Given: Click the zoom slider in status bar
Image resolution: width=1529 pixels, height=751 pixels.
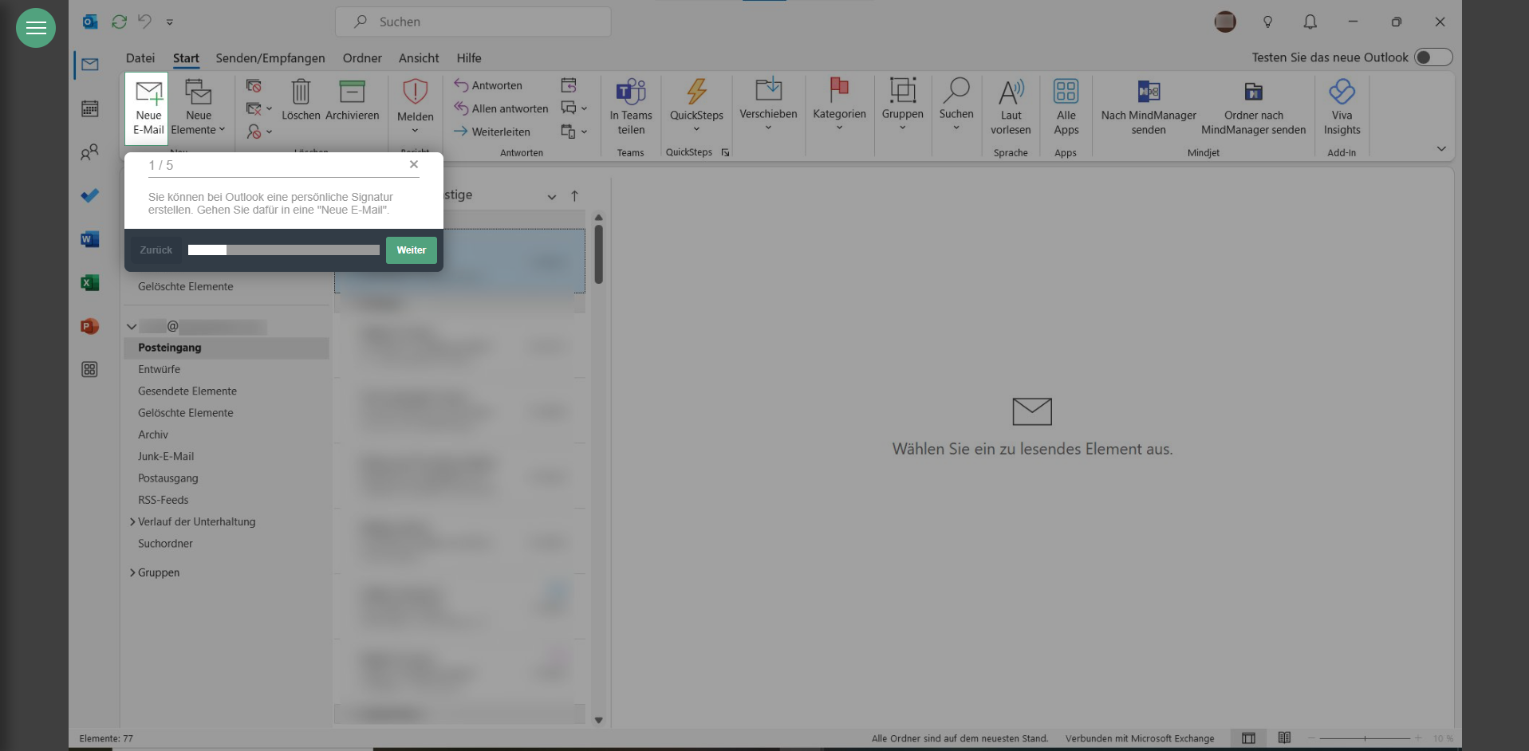Looking at the screenshot, I should click(x=1365, y=738).
